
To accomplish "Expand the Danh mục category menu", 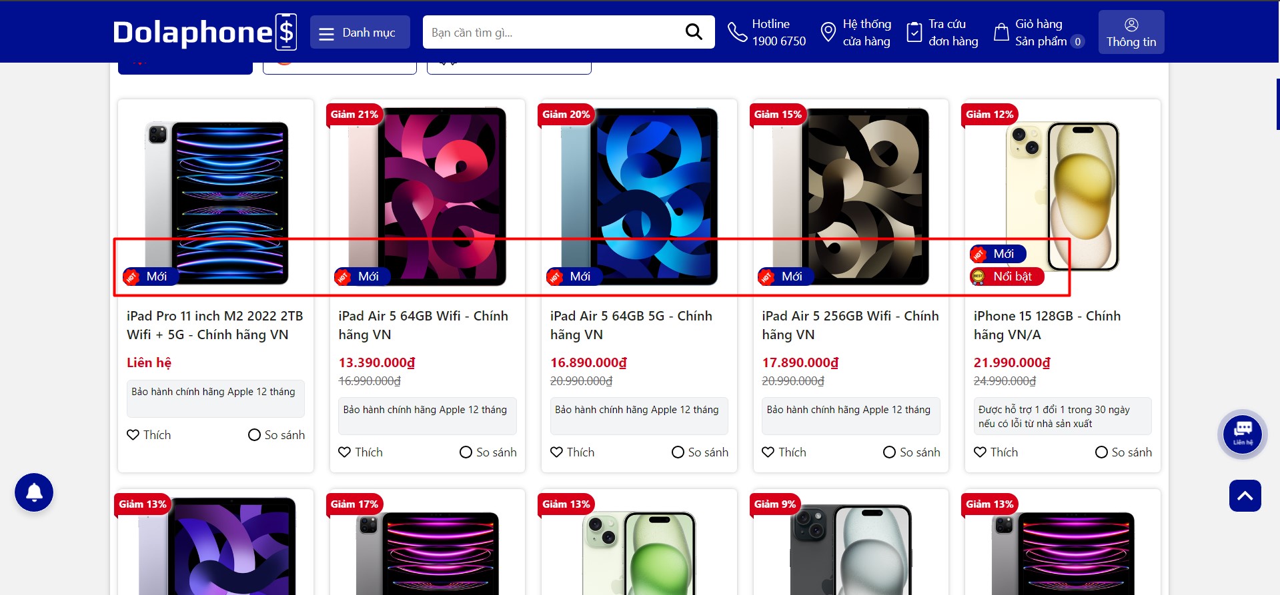I will coord(360,33).
